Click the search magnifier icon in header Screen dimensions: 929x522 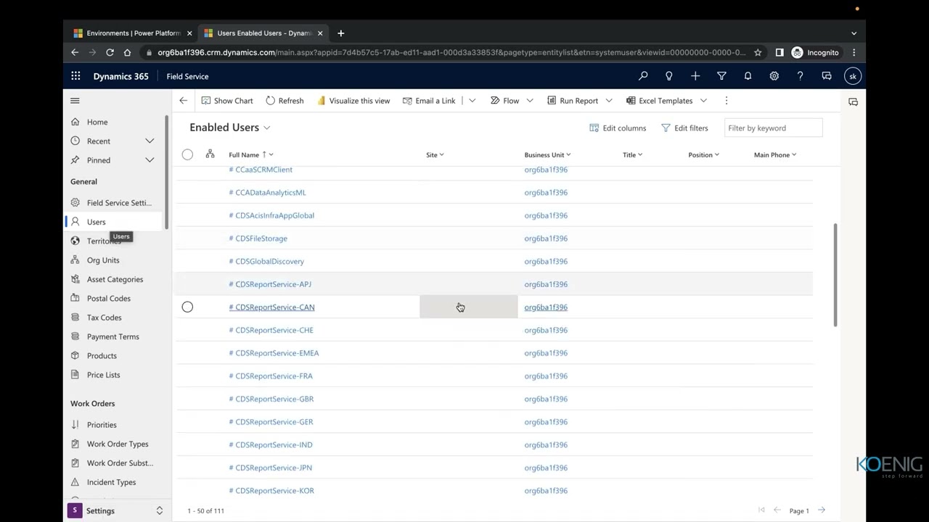tap(643, 76)
